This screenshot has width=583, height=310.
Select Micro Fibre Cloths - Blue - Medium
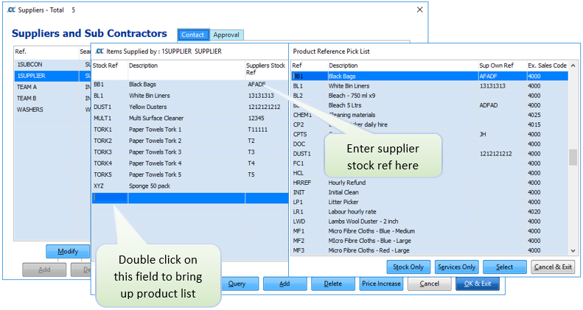(x=430, y=231)
